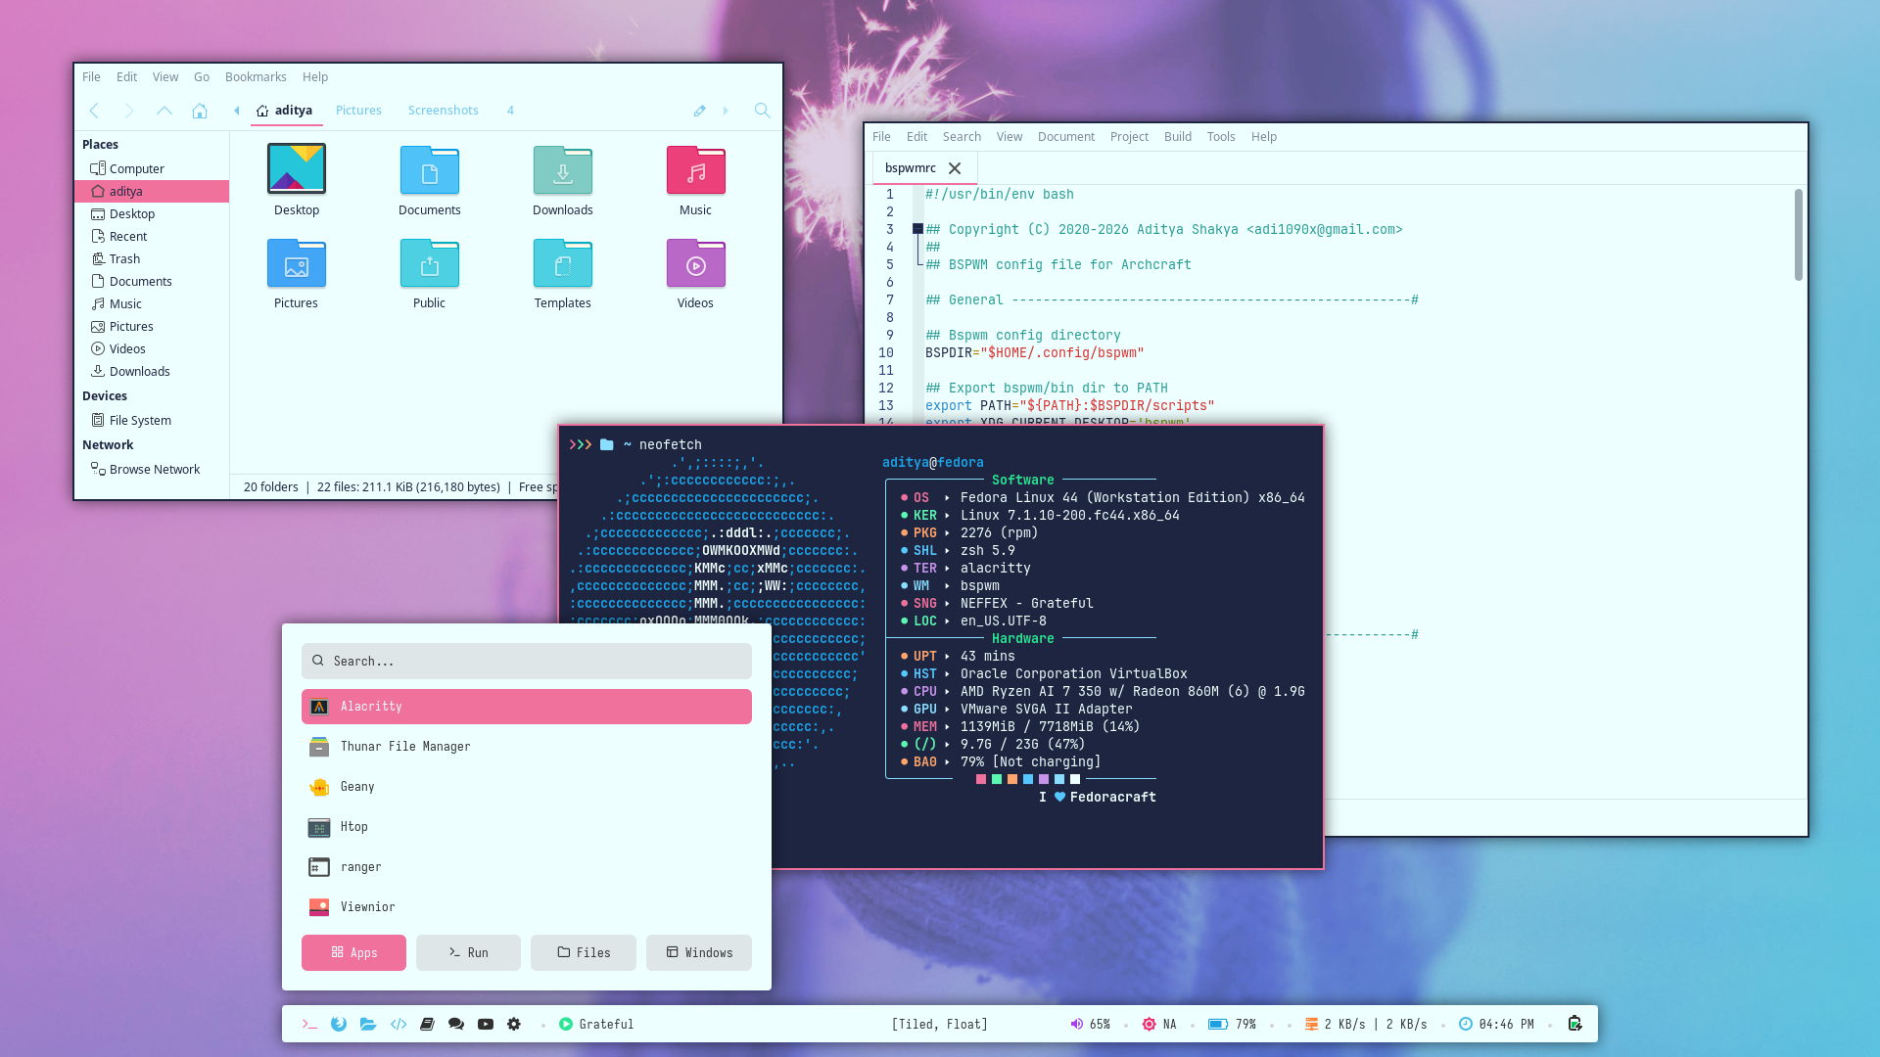The width and height of the screenshot is (1880, 1057).
Task: Switch launcher to Run mode
Action: pos(468,952)
